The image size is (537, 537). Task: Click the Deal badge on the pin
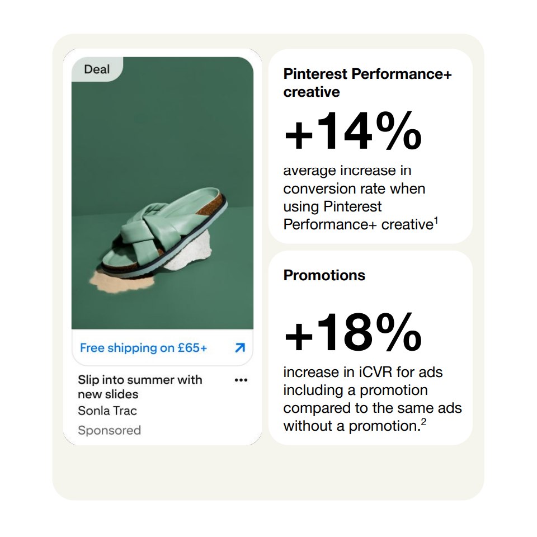pyautogui.click(x=97, y=69)
